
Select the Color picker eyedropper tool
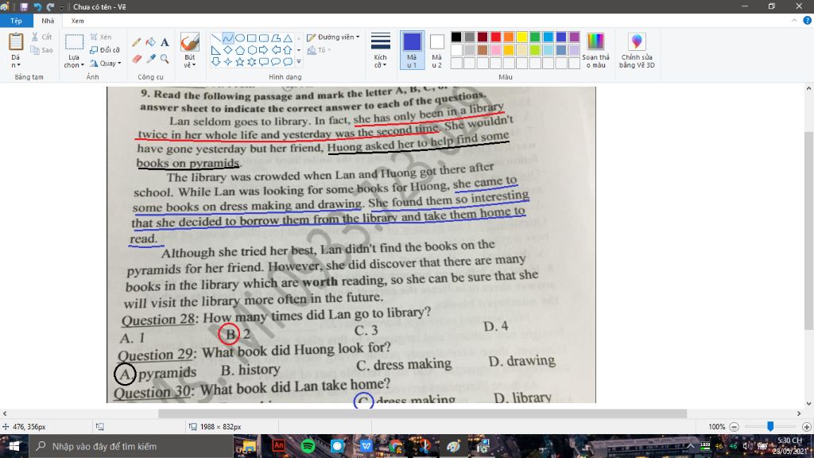pyautogui.click(x=150, y=59)
